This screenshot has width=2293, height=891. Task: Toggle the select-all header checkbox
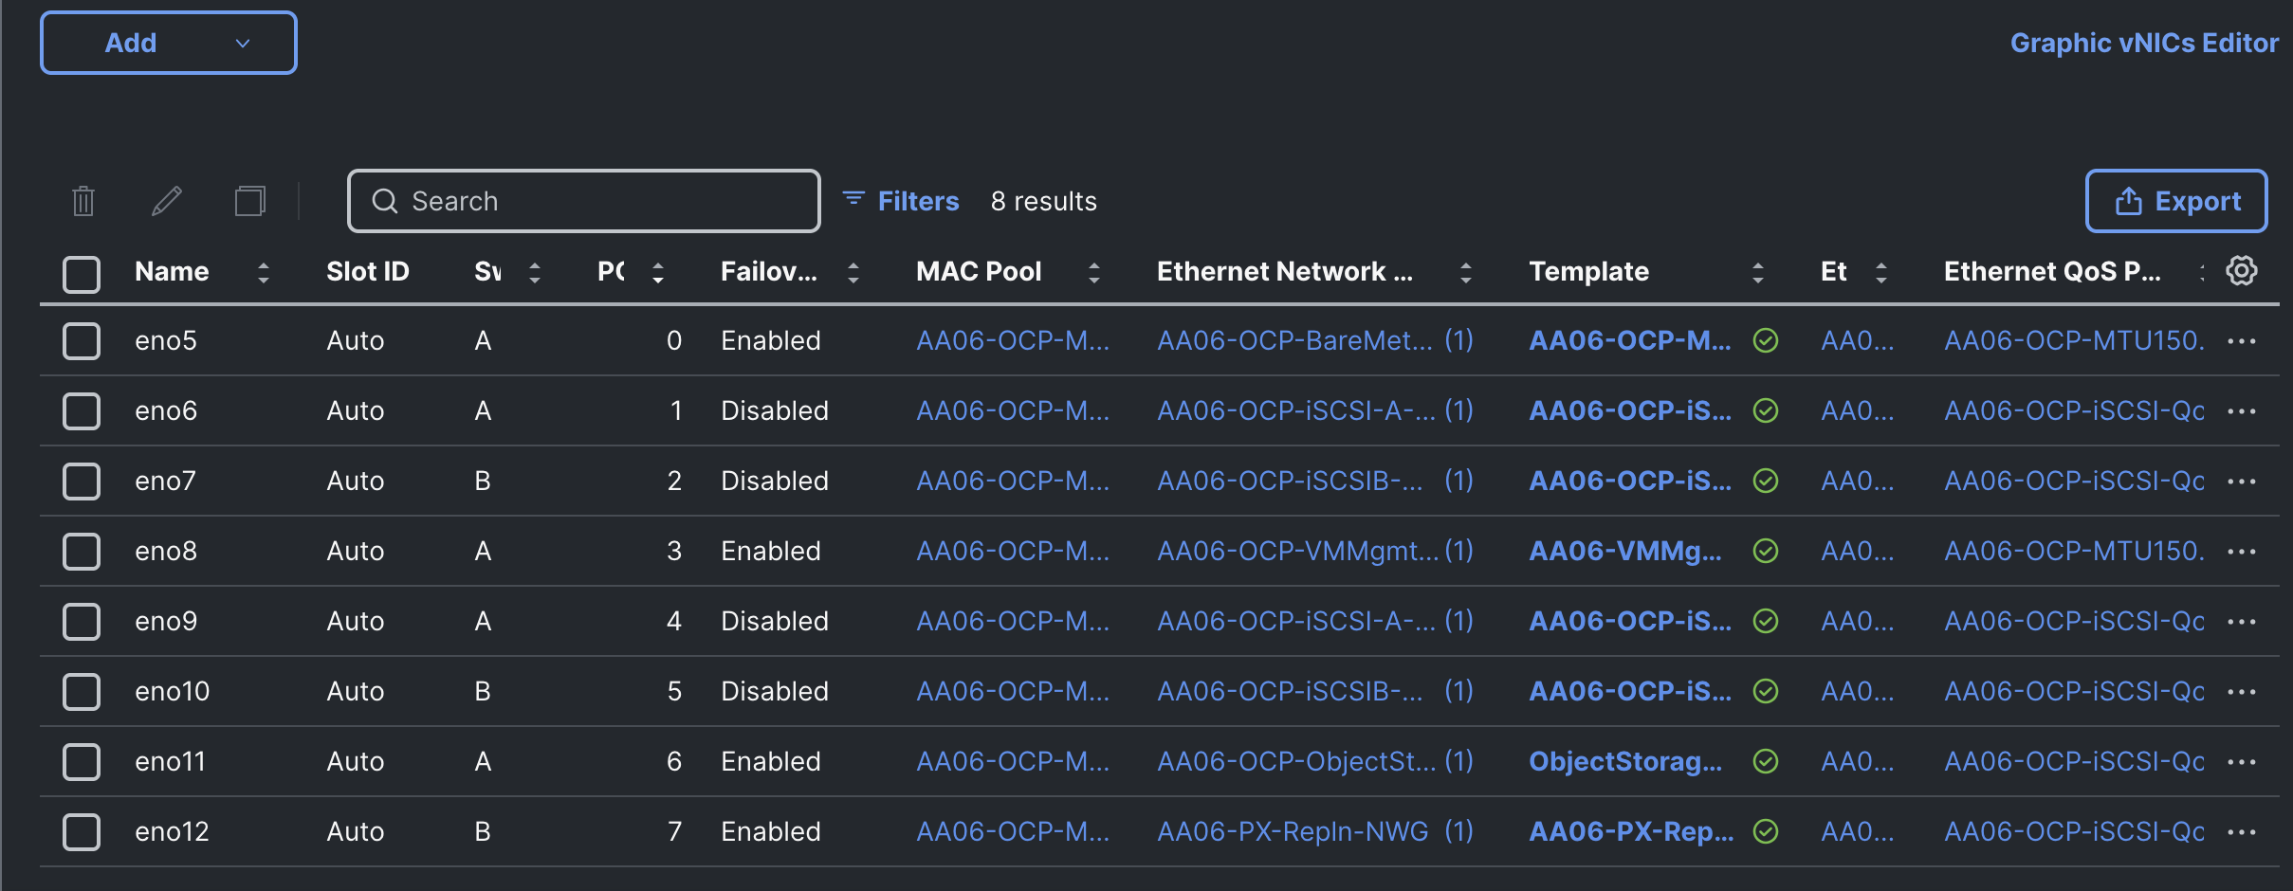(82, 274)
